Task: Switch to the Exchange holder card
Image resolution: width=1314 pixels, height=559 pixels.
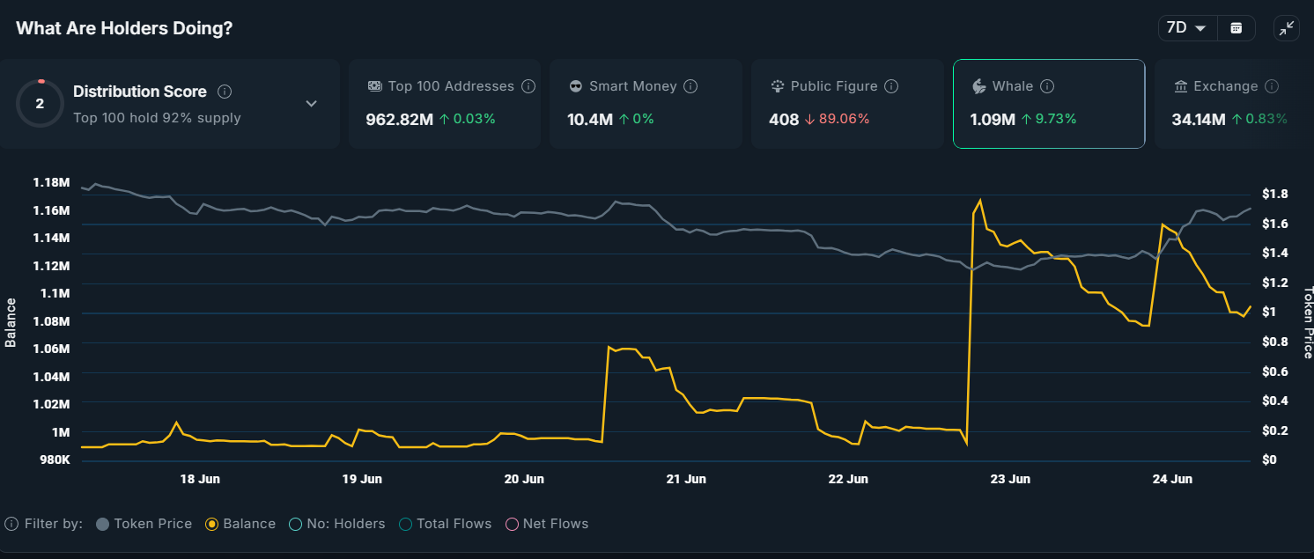Action: point(1229,104)
